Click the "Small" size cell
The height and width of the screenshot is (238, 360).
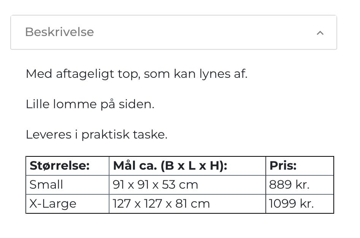(46, 185)
